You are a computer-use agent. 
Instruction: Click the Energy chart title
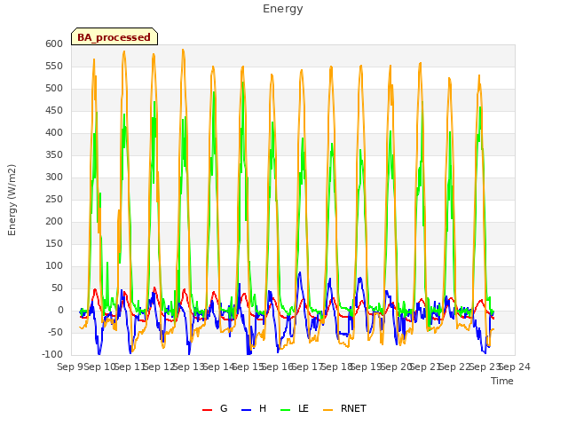[282, 9]
